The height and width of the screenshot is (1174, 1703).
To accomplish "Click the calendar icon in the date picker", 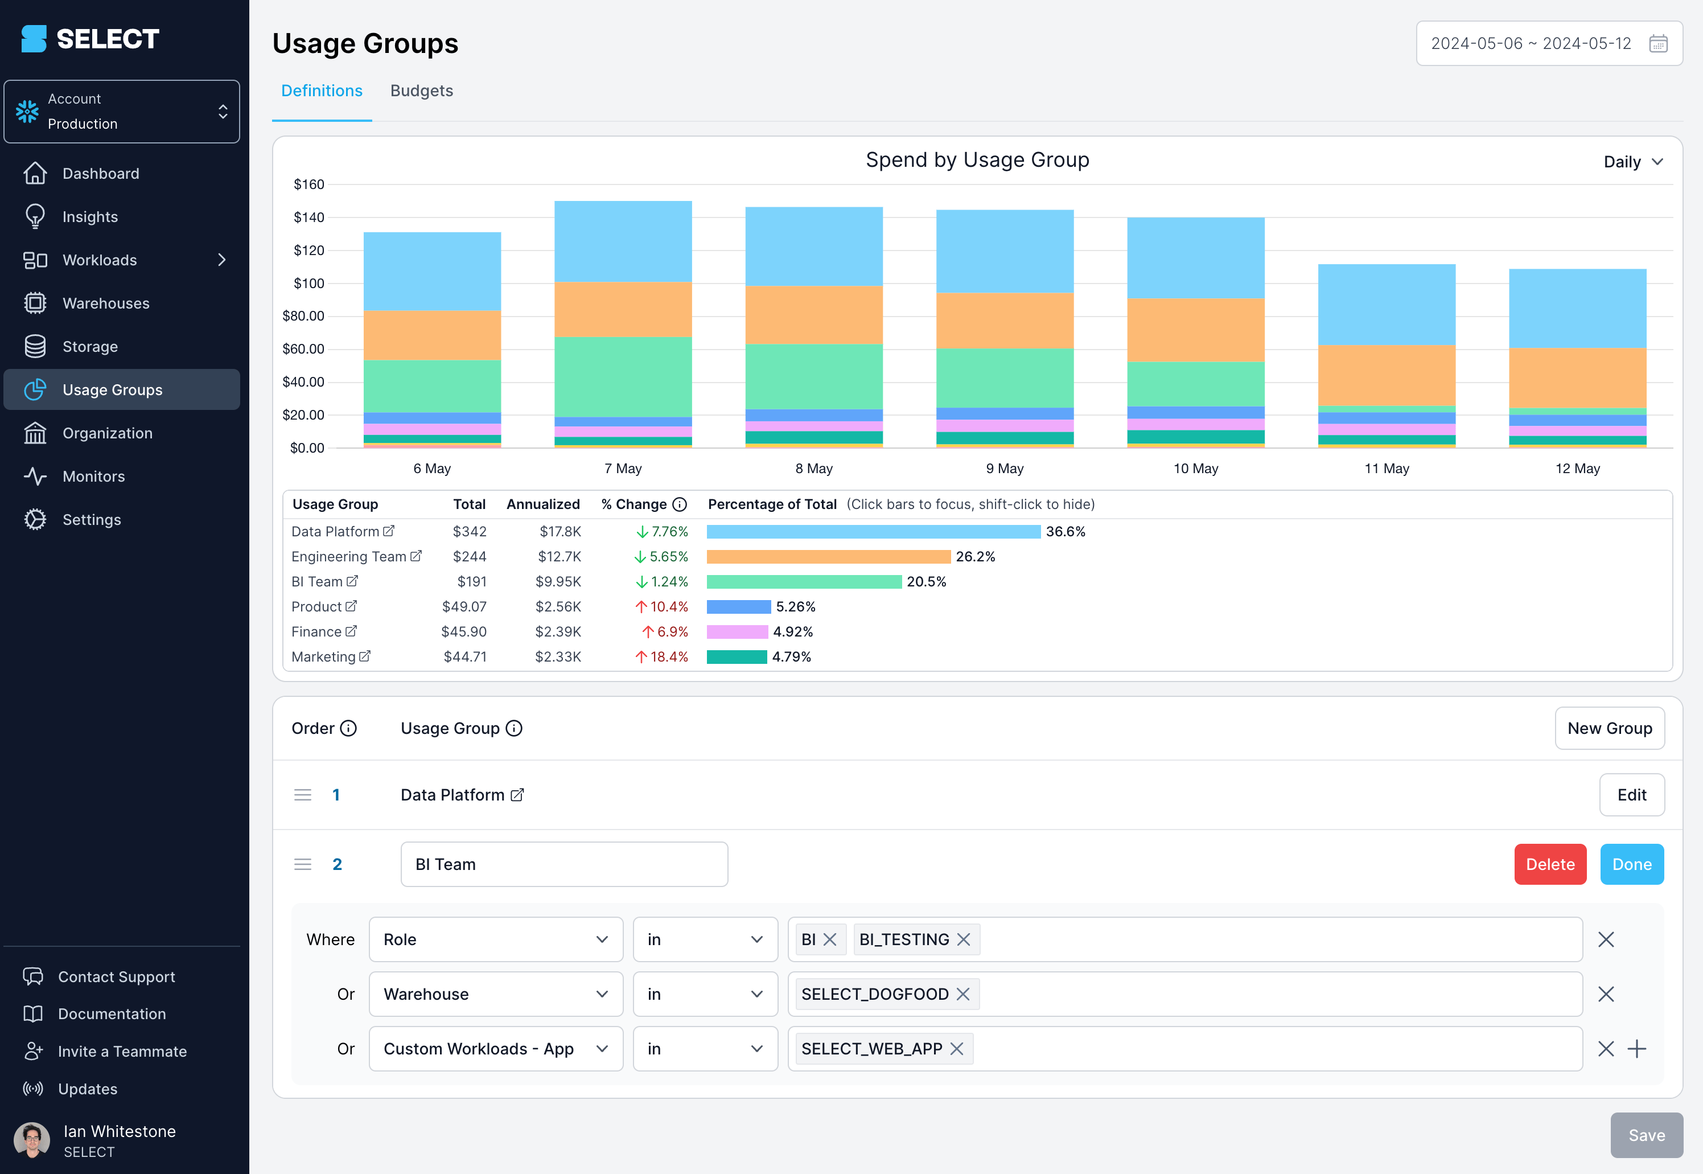I will 1658,43.
